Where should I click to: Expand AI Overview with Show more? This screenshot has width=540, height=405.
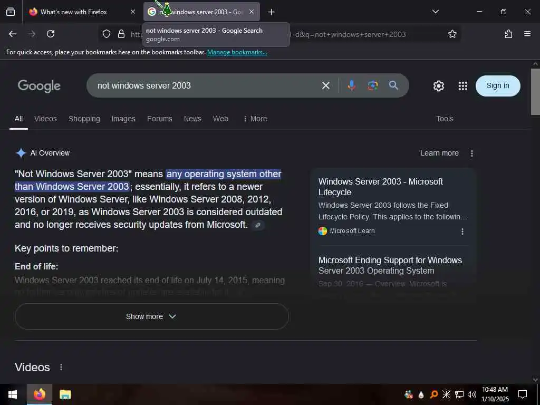pos(151,316)
